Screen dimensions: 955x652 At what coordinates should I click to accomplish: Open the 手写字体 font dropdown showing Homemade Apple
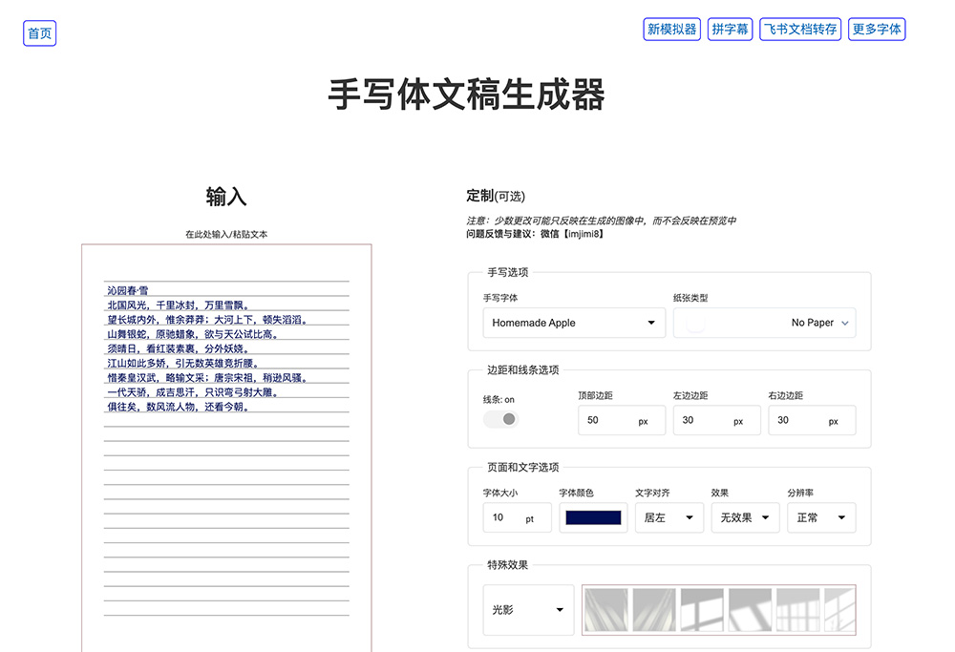click(x=573, y=323)
